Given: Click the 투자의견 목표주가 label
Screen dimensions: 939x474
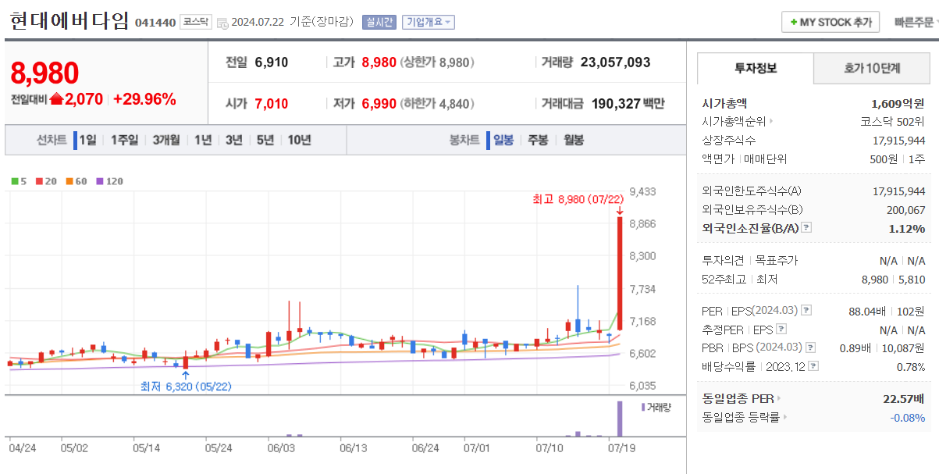Looking at the screenshot, I should click(750, 260).
